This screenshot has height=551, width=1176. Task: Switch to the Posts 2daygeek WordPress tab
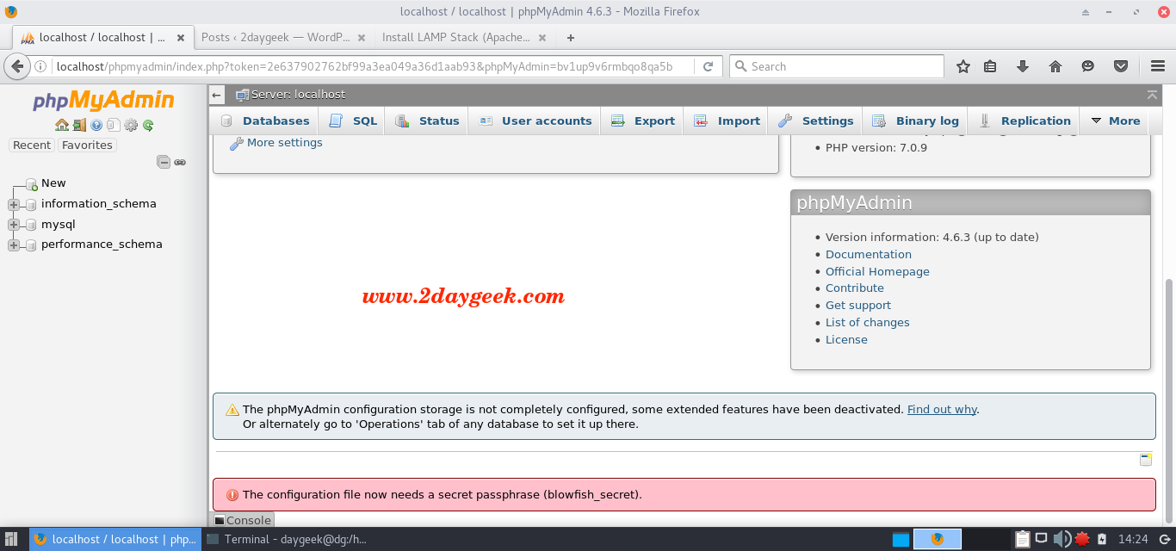tap(282, 37)
